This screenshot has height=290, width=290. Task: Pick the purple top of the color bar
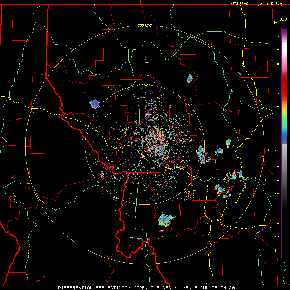(285, 31)
